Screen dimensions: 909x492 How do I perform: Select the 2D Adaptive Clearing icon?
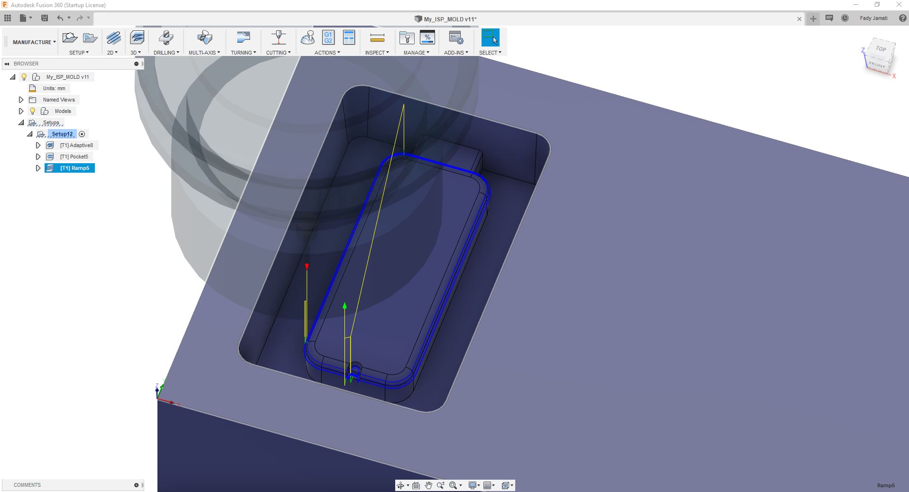point(113,37)
